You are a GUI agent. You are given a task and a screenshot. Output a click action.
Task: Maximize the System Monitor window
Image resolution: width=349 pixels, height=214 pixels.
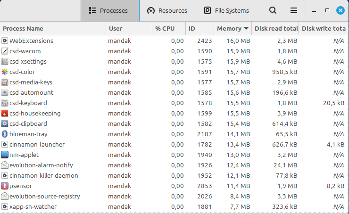(327, 10)
